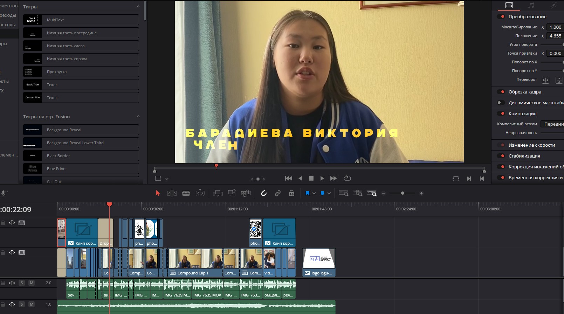
Task: Click the timeline zoom slider handle
Action: pos(403,193)
